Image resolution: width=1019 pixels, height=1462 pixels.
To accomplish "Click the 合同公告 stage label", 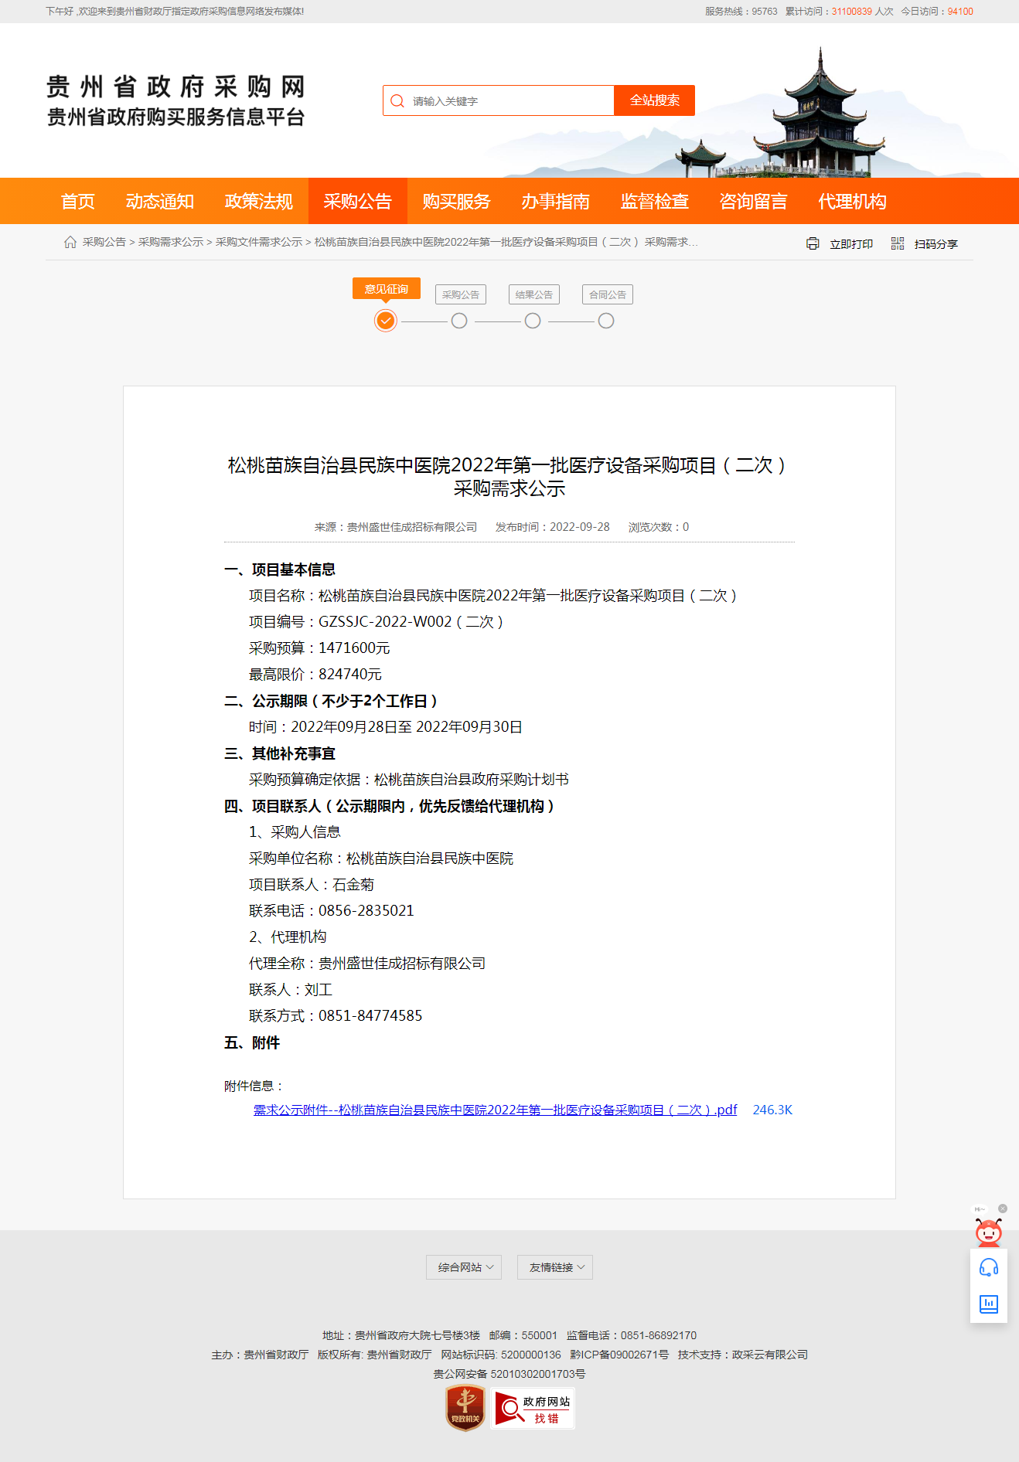I will (608, 294).
